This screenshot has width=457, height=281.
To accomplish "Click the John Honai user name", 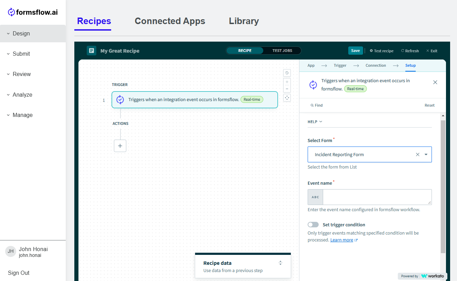I will (x=33, y=249).
